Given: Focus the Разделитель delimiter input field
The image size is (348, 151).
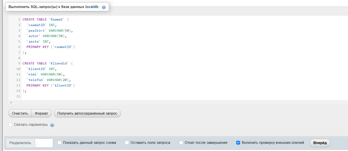Looking at the screenshot, I should click(x=44, y=143).
